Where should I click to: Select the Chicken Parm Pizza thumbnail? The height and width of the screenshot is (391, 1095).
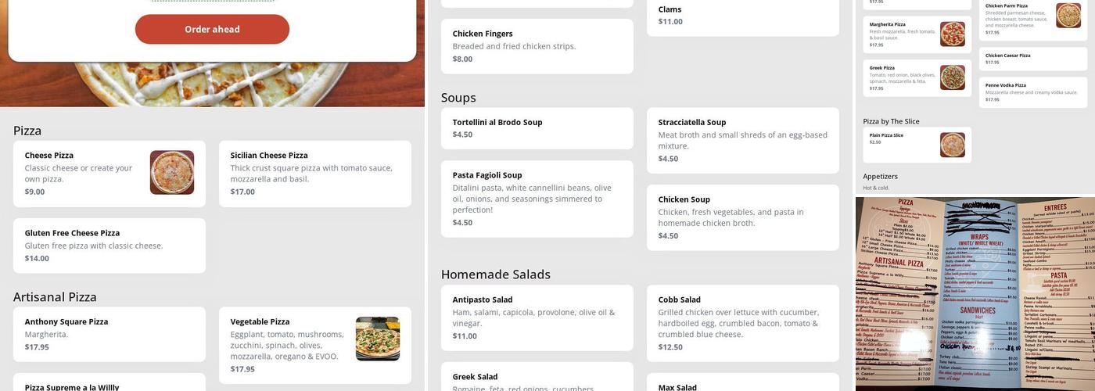[1068, 16]
